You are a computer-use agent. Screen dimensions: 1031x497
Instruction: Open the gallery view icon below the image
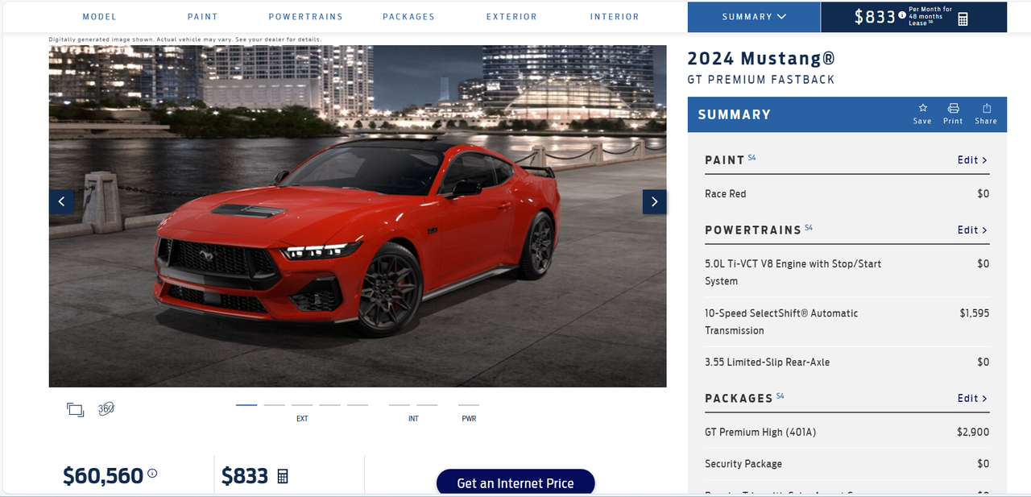pos(76,409)
